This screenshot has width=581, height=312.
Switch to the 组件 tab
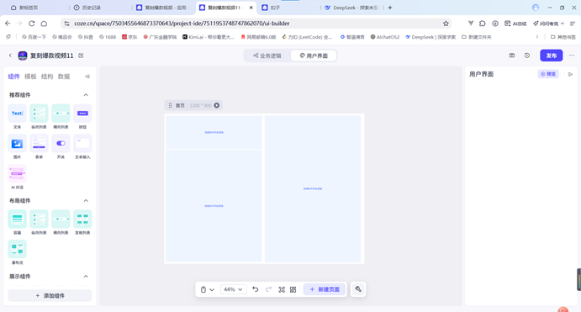click(x=13, y=77)
